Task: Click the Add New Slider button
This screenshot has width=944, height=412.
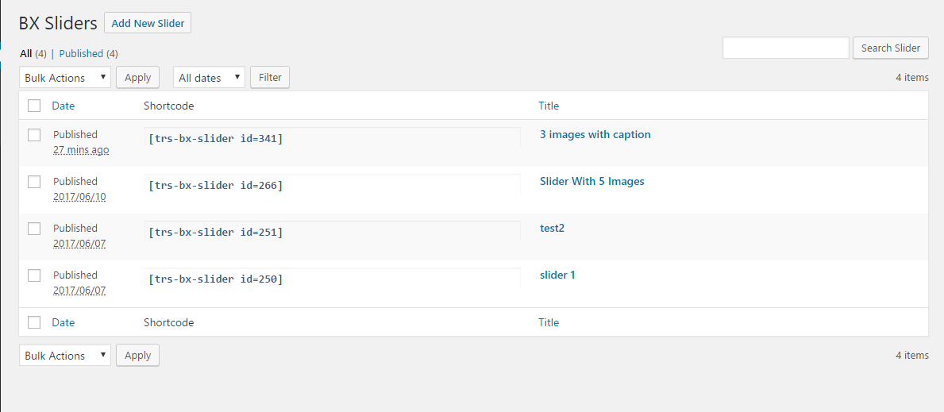Action: pos(148,23)
